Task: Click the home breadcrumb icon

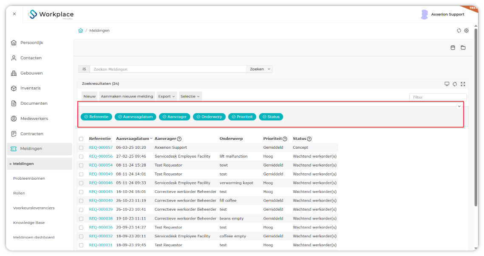Action: pos(81,31)
